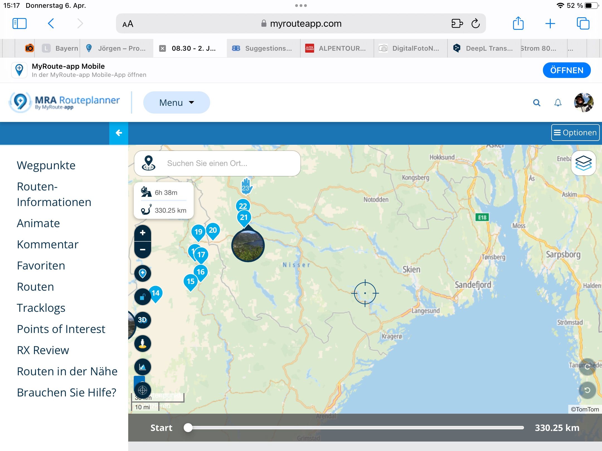
Task: Switch to the Jörgen – Pro... tab
Action: tap(116, 48)
